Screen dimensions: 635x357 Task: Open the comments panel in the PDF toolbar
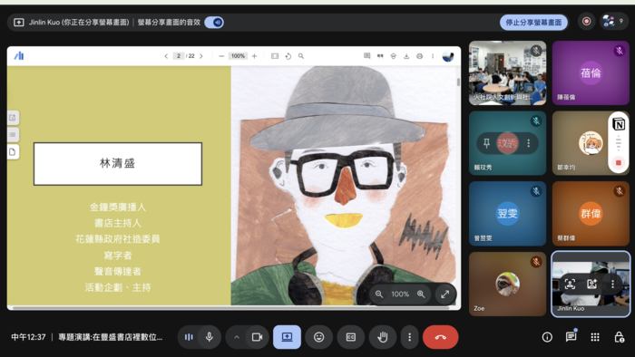tap(366, 56)
